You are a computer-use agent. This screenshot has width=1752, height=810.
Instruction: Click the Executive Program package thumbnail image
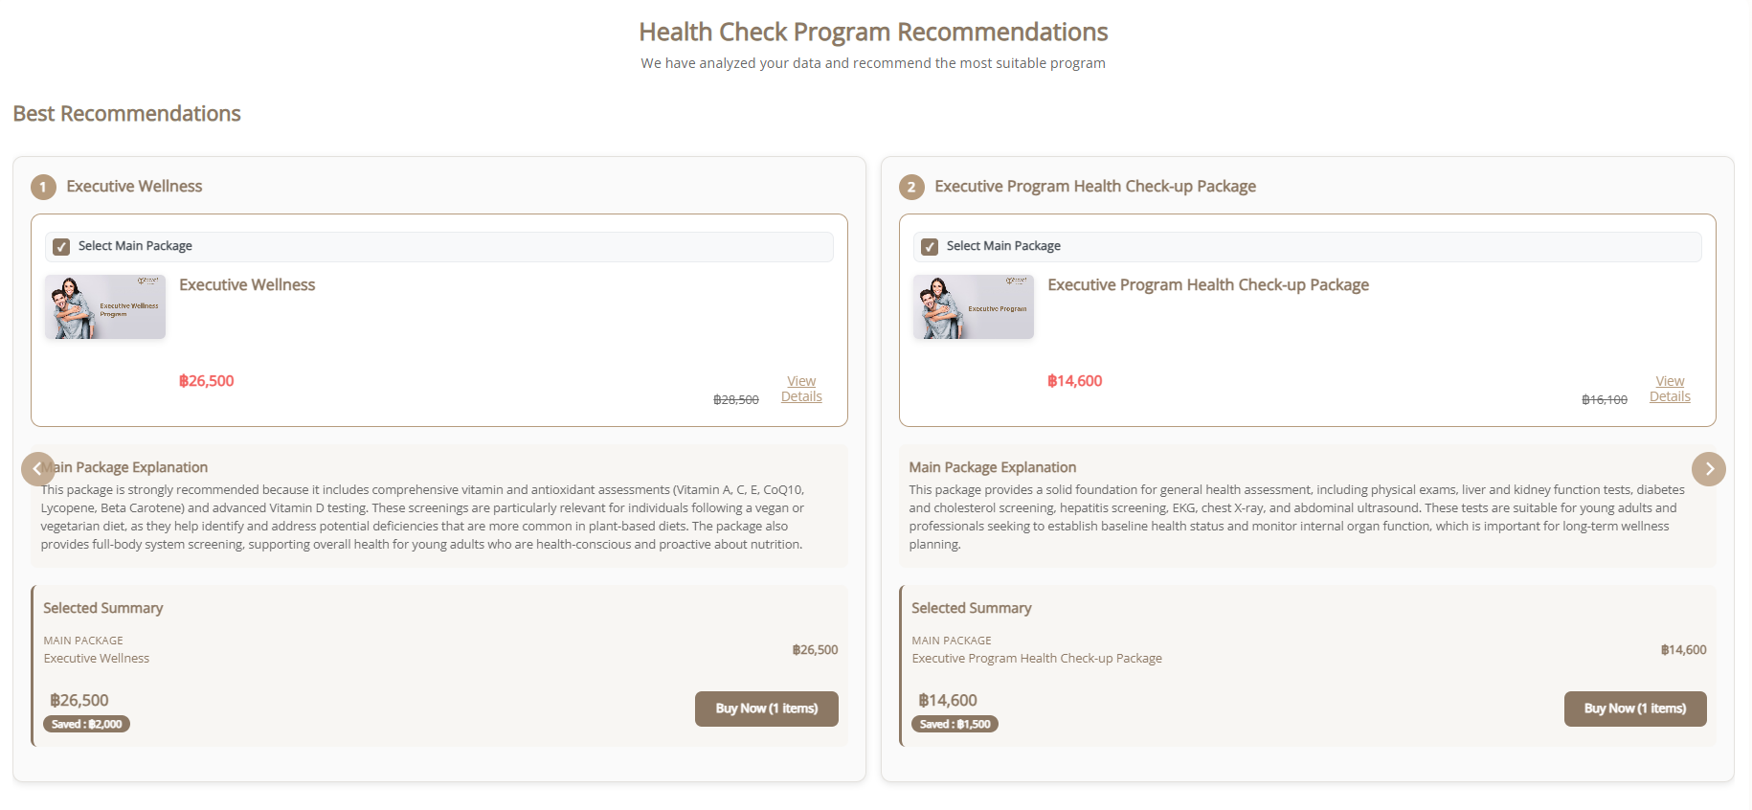(973, 306)
